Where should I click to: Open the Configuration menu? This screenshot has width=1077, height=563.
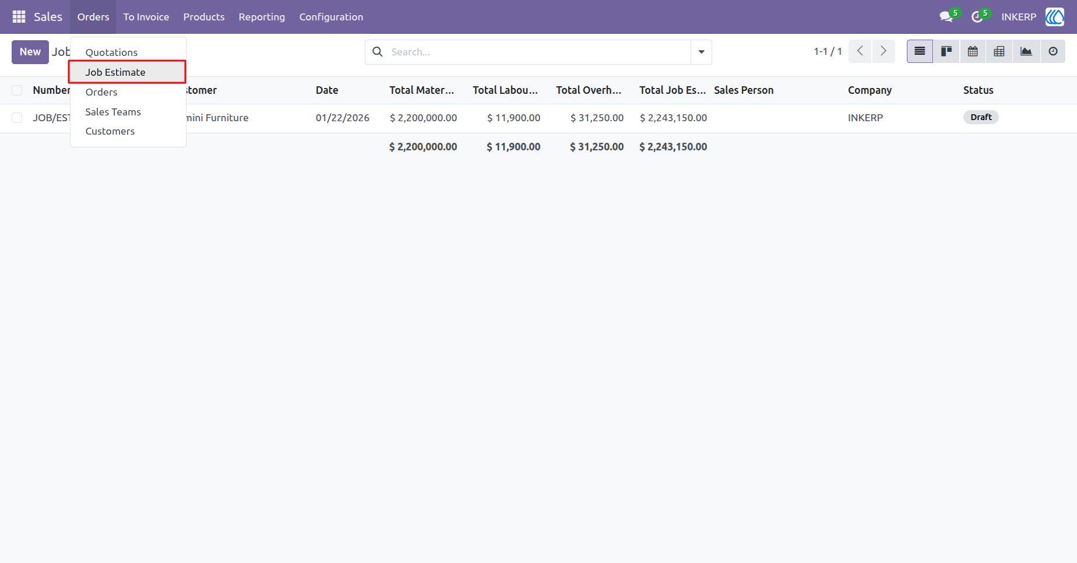coord(331,17)
